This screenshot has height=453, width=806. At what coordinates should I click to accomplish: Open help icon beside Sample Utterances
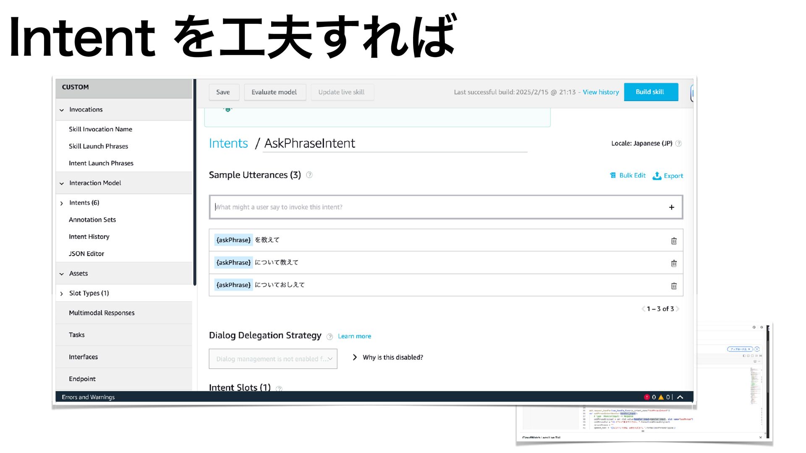tap(309, 175)
